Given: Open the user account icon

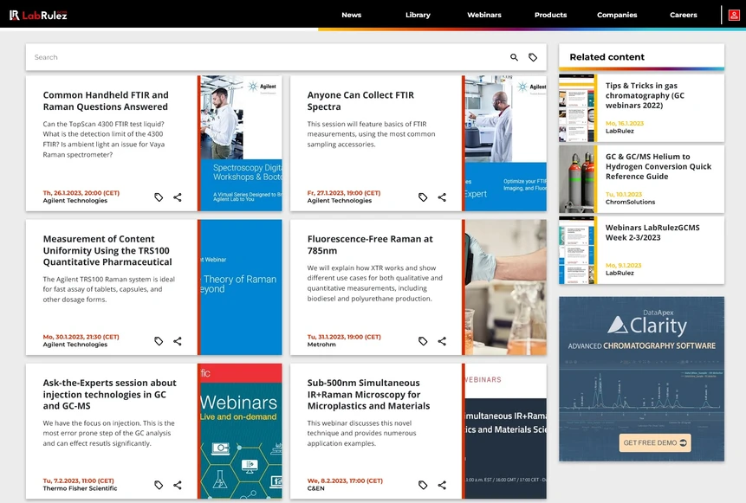Looking at the screenshot, I should point(734,16).
